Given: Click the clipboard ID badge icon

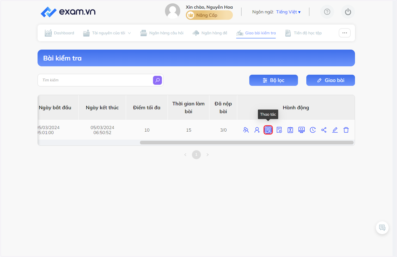Looking at the screenshot, I should (290, 130).
